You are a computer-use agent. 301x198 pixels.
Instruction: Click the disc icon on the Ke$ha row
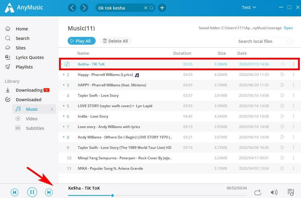point(67,64)
